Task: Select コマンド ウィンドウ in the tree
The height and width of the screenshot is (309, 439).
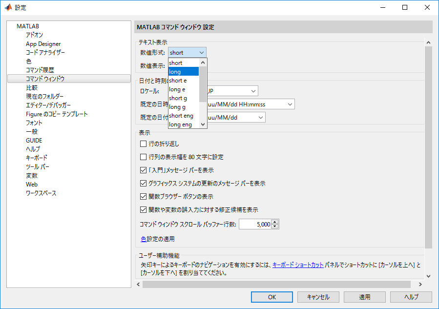Action: pos(69,79)
